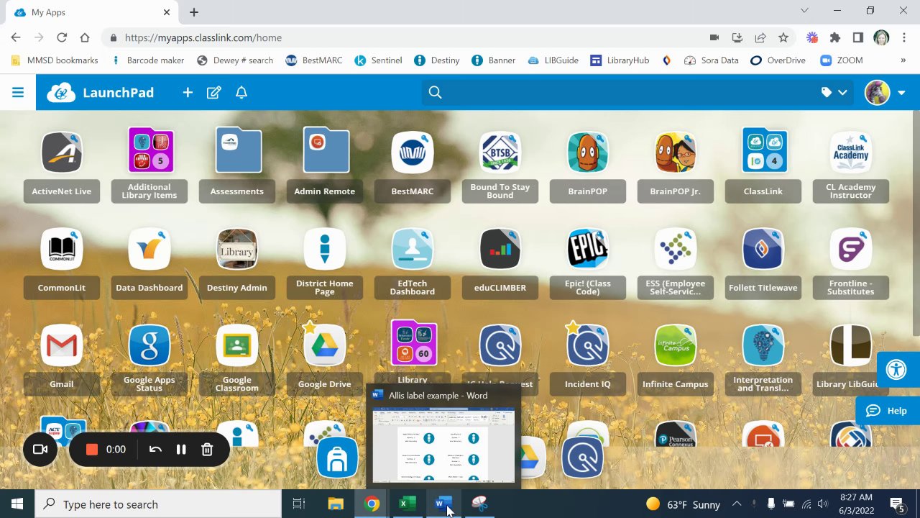Open the MMSD bookmarks folder

pos(55,60)
